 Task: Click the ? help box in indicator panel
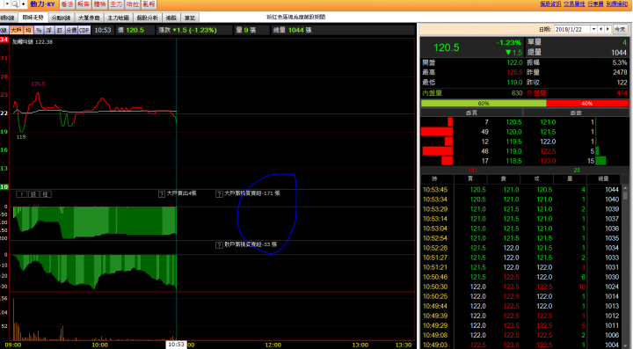pyautogui.click(x=21, y=194)
